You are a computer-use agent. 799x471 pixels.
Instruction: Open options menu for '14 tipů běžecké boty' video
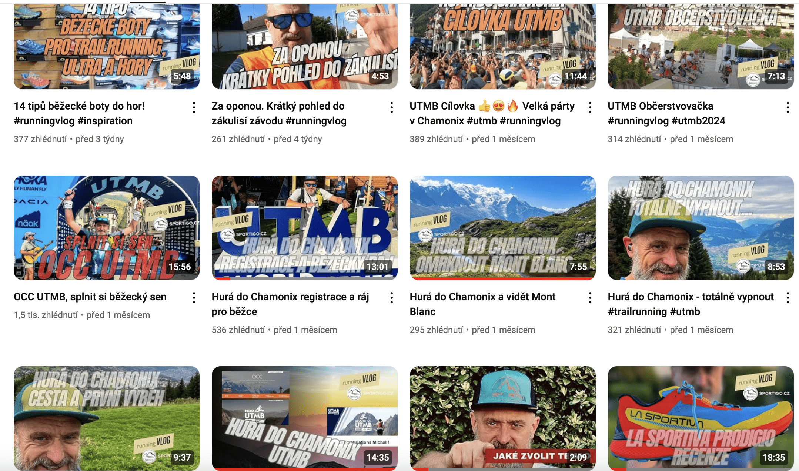(194, 107)
